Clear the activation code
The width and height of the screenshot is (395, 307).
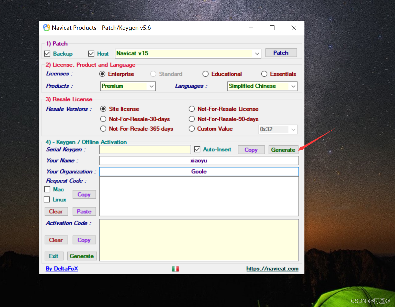[x=56, y=240]
